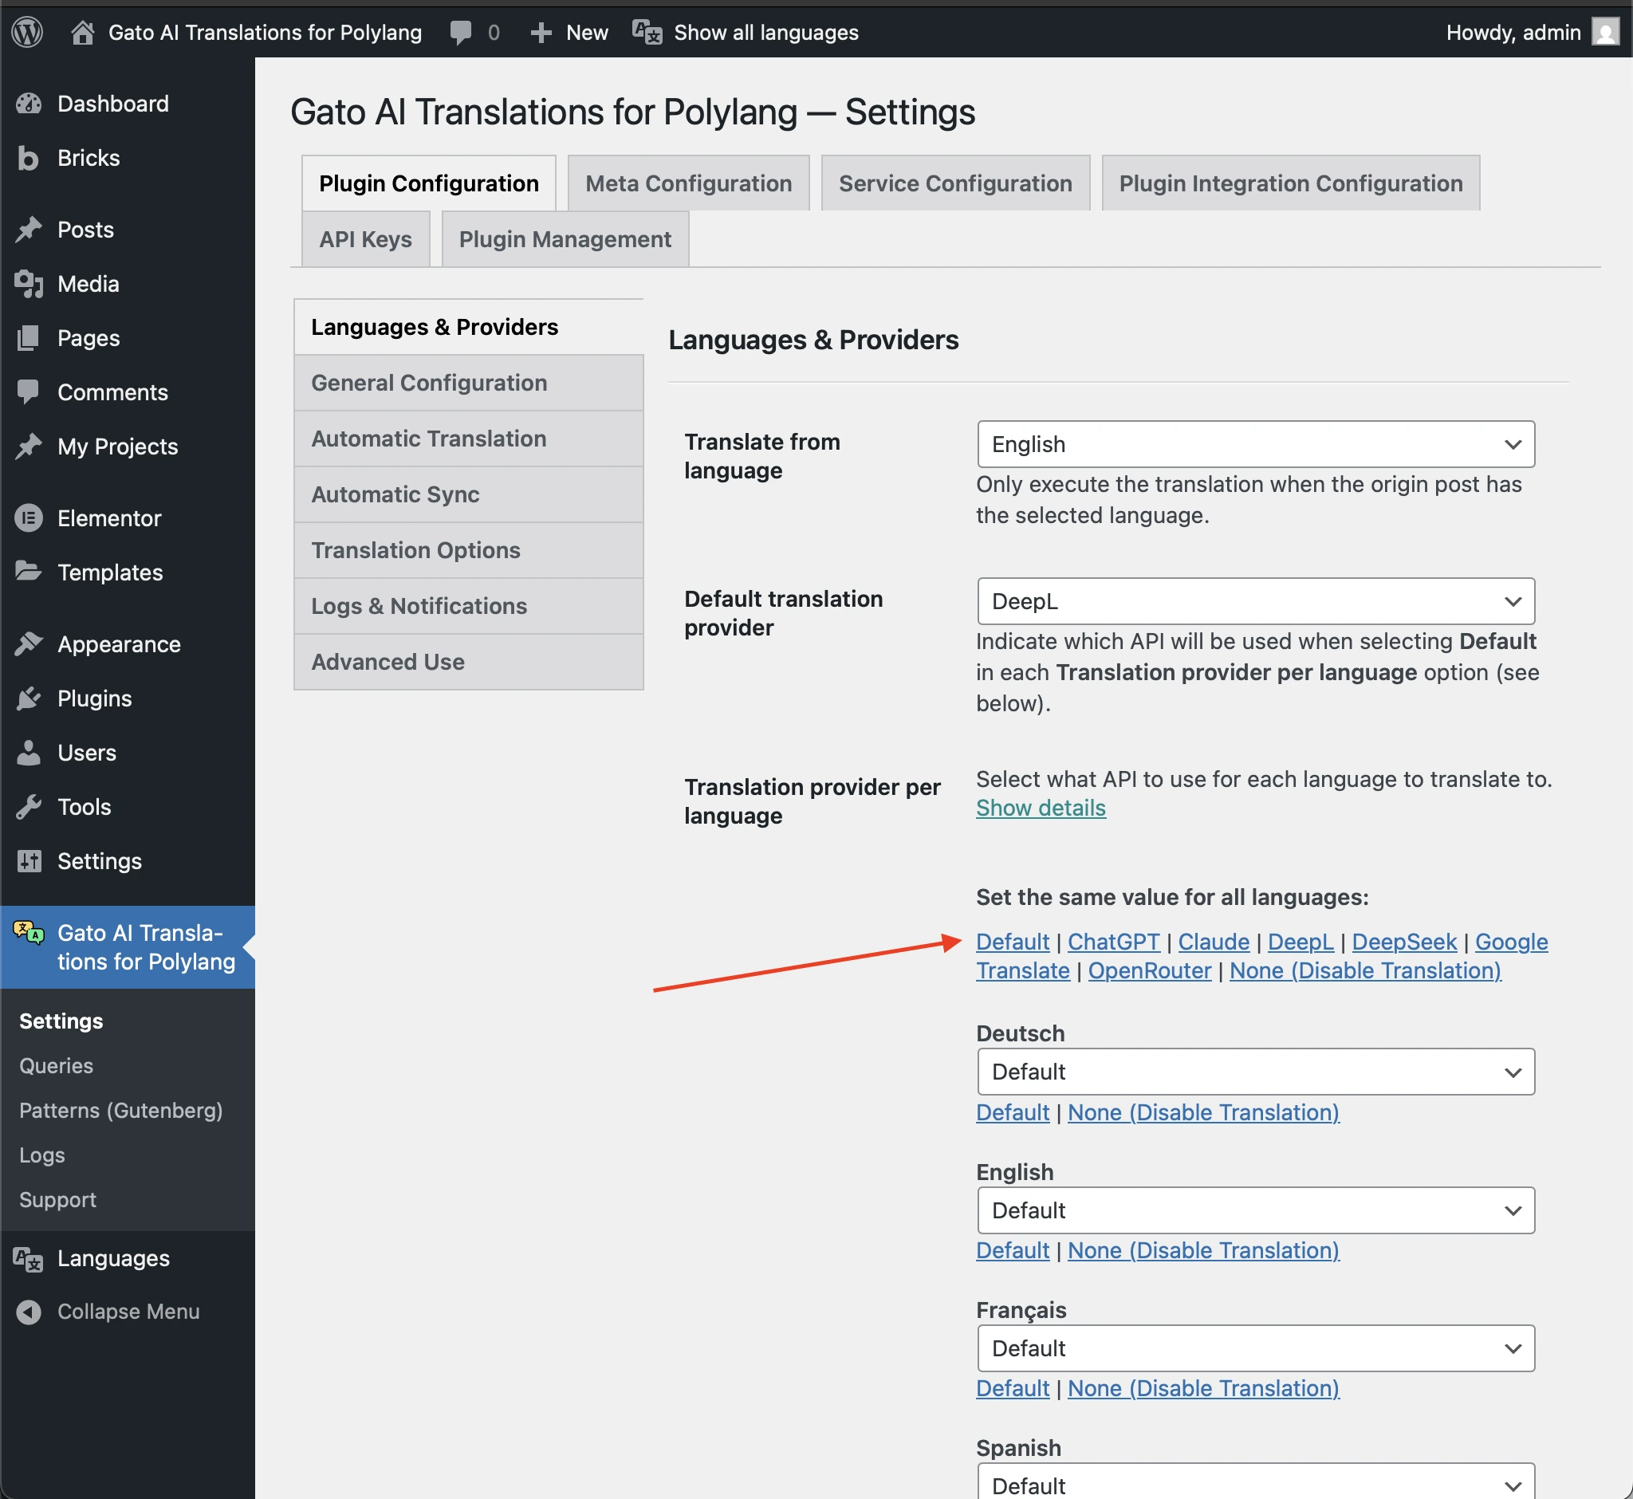Open Tools via the wrench icon
This screenshot has height=1499, width=1633.
click(x=29, y=806)
